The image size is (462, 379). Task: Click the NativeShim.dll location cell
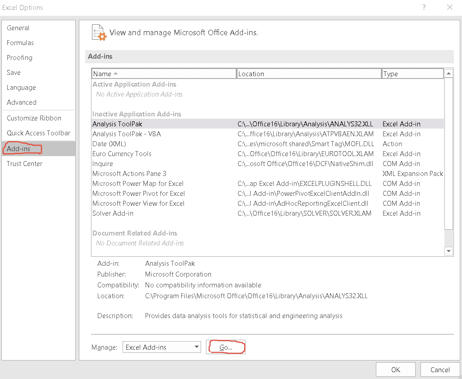pyautogui.click(x=305, y=164)
